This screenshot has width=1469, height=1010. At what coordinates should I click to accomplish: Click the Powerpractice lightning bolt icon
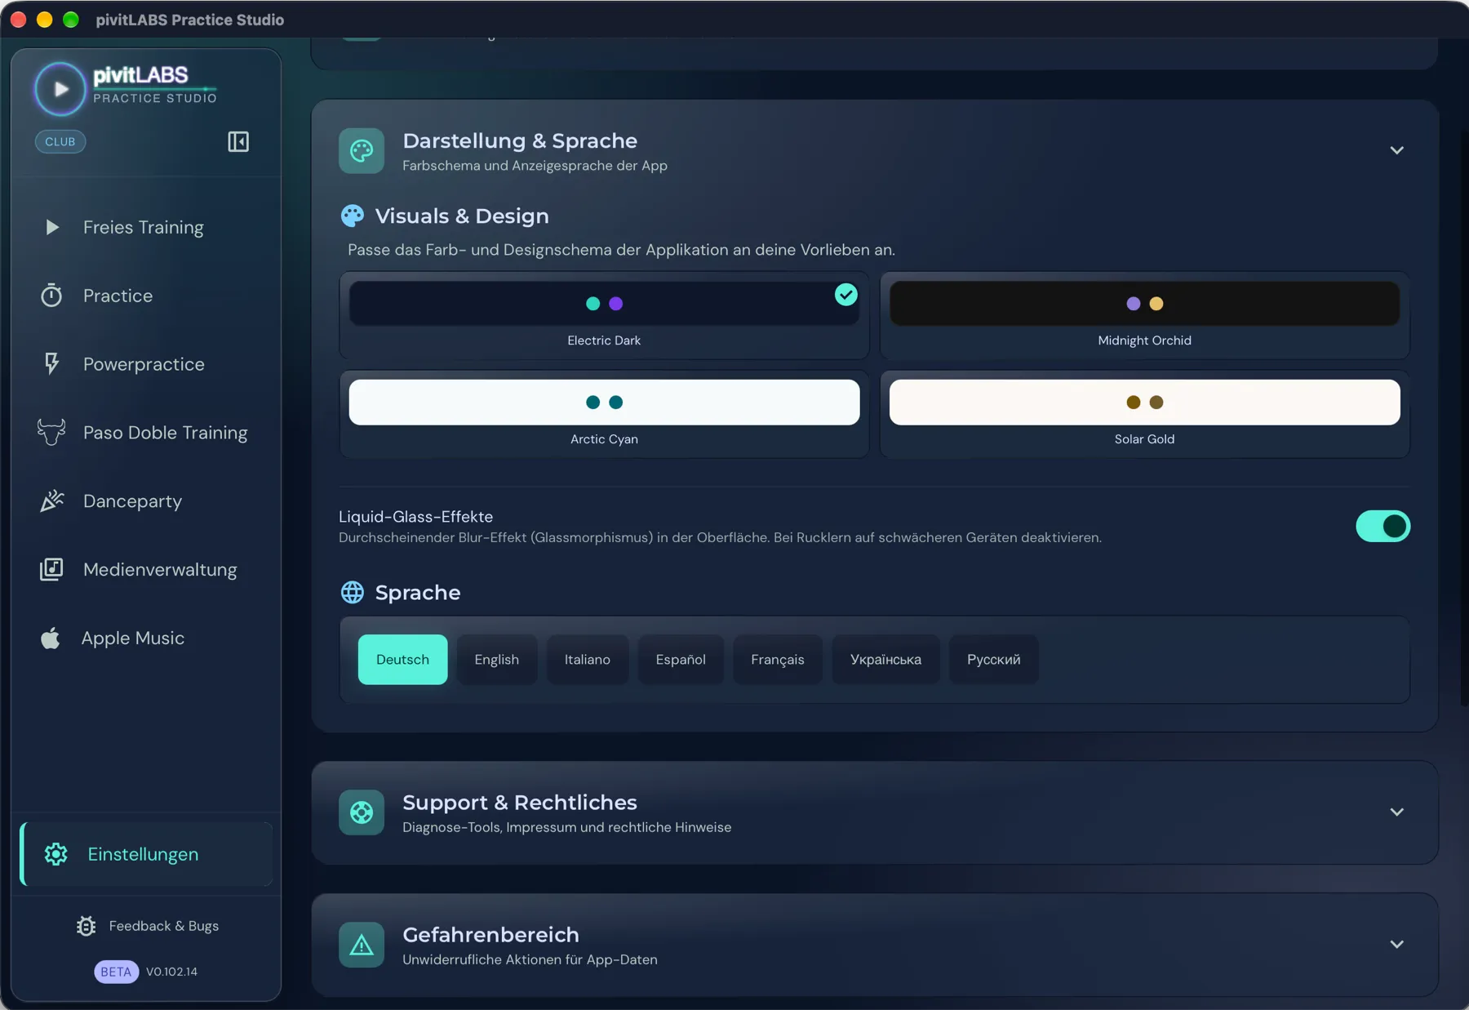[51, 363]
